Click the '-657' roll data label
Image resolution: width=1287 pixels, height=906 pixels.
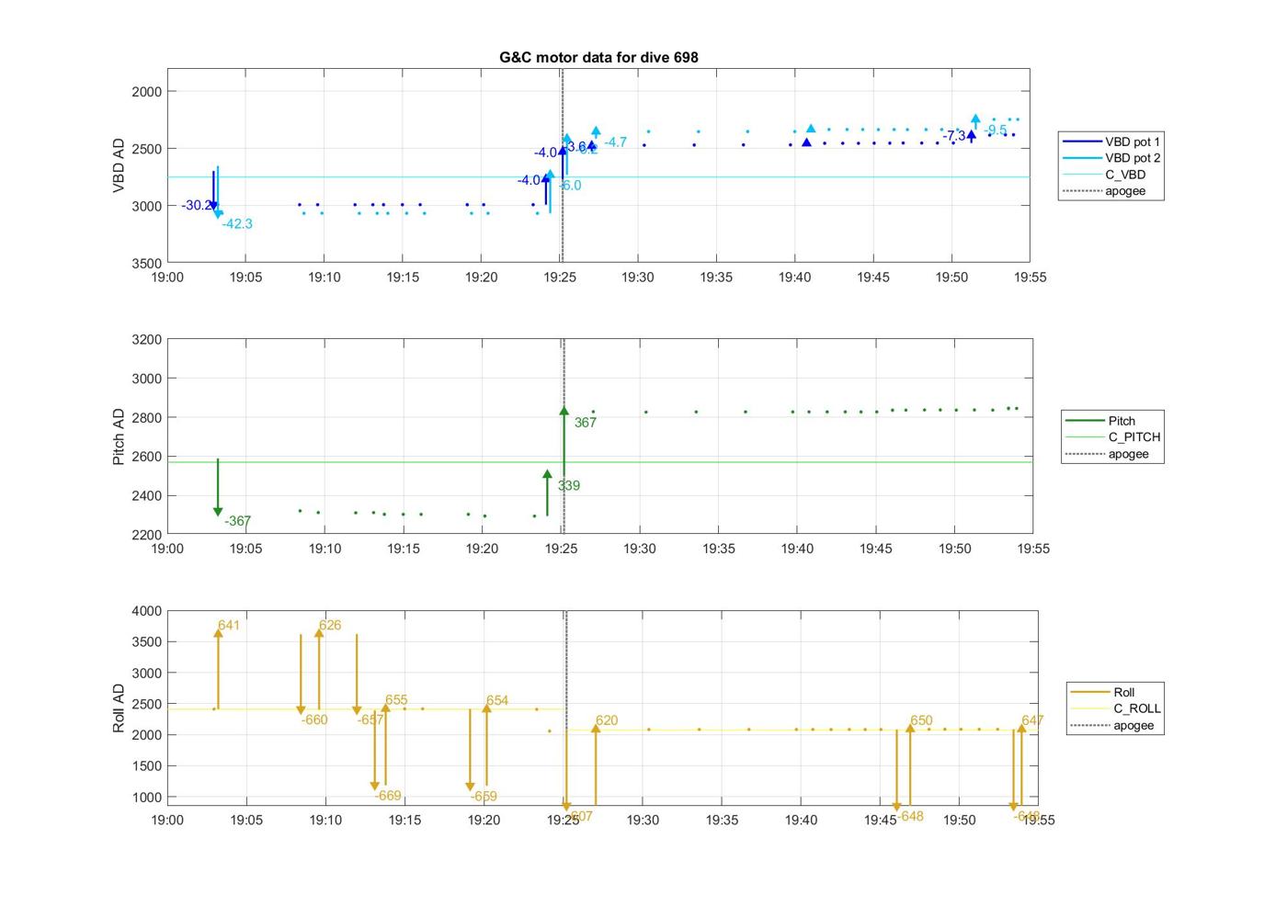pyautogui.click(x=370, y=719)
